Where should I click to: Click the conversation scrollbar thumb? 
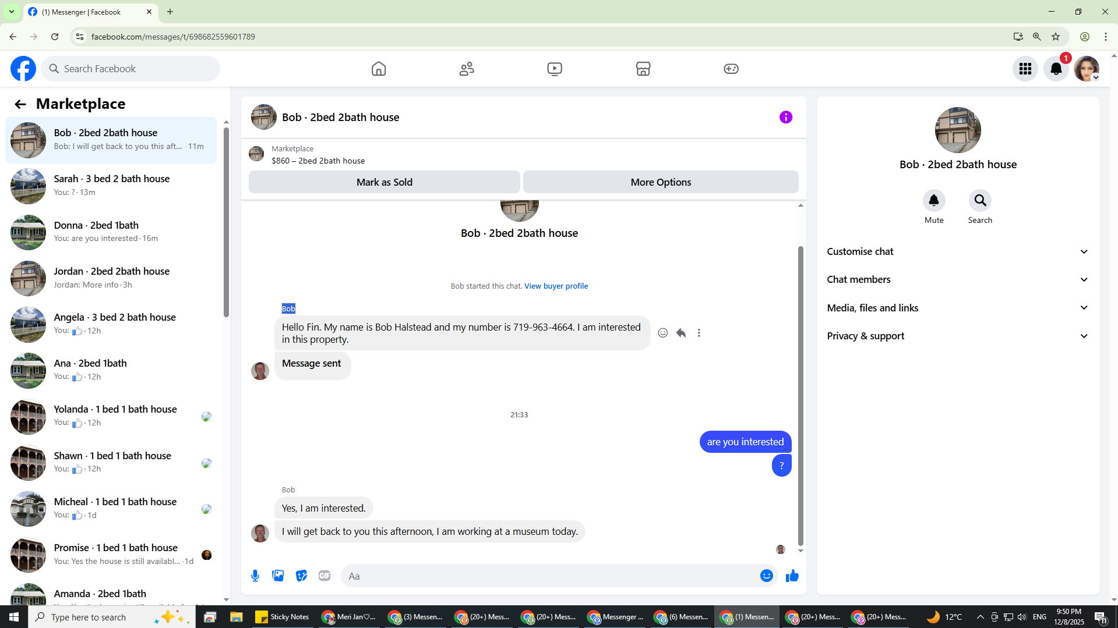pos(800,396)
